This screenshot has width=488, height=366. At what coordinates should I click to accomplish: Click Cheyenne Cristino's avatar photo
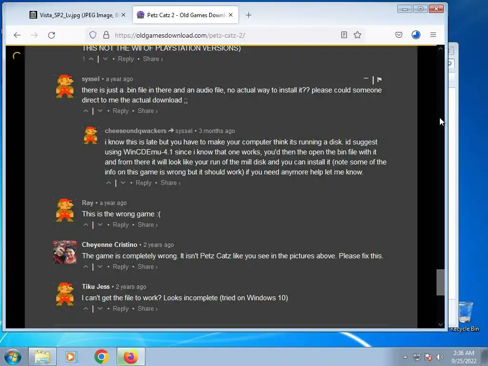[65, 252]
